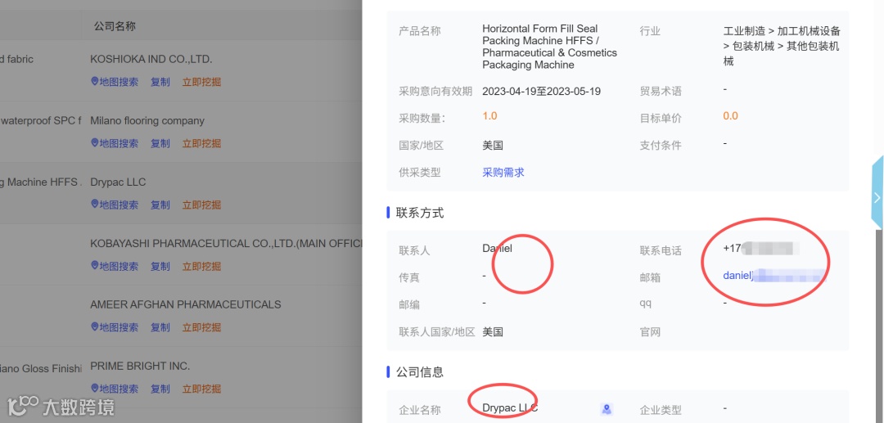Click PRIME BRIGHT INC. company name
884x423 pixels.
click(x=140, y=366)
